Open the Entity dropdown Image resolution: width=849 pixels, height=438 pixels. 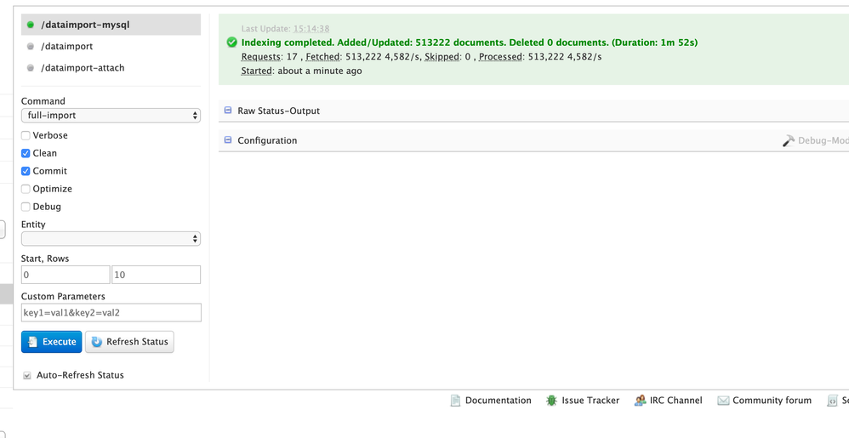tap(111, 239)
